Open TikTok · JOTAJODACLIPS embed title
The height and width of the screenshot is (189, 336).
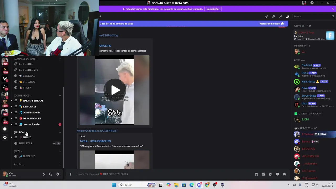pos(95,141)
